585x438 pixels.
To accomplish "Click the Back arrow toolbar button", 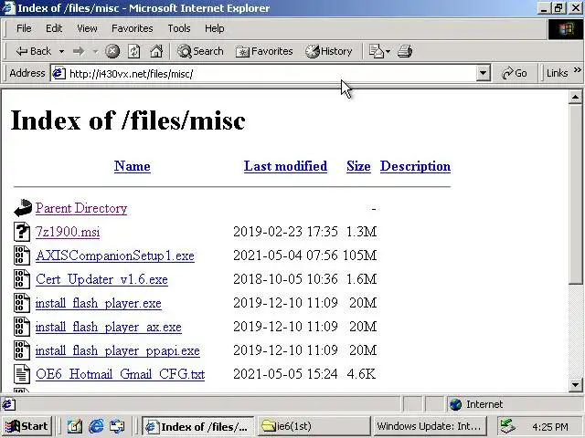I will (33, 51).
